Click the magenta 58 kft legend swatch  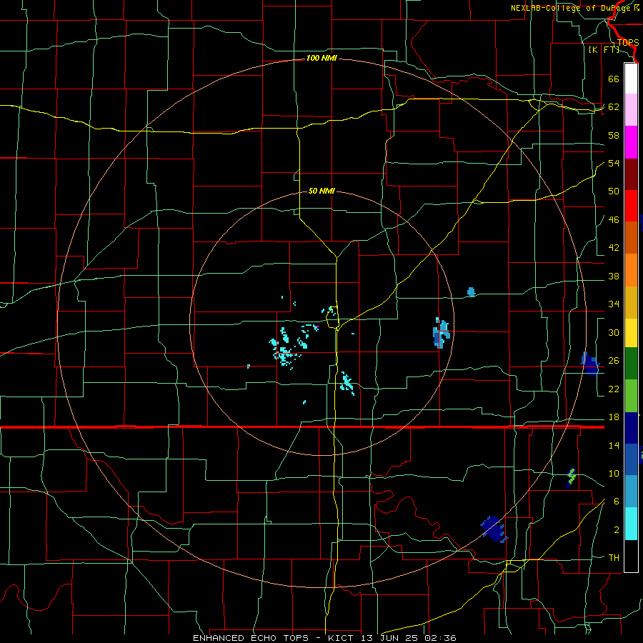point(631,142)
